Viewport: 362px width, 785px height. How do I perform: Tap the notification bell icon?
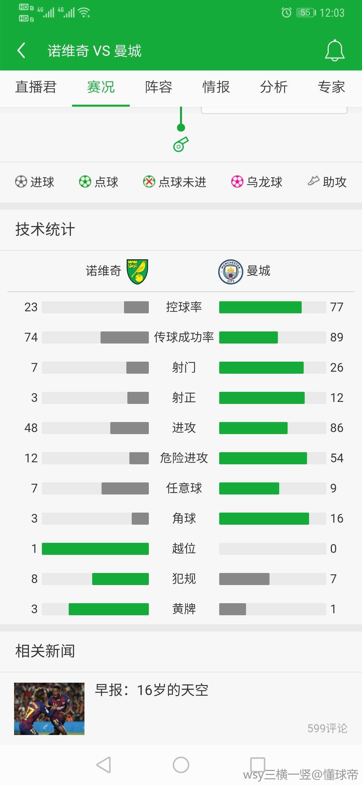tap(335, 51)
